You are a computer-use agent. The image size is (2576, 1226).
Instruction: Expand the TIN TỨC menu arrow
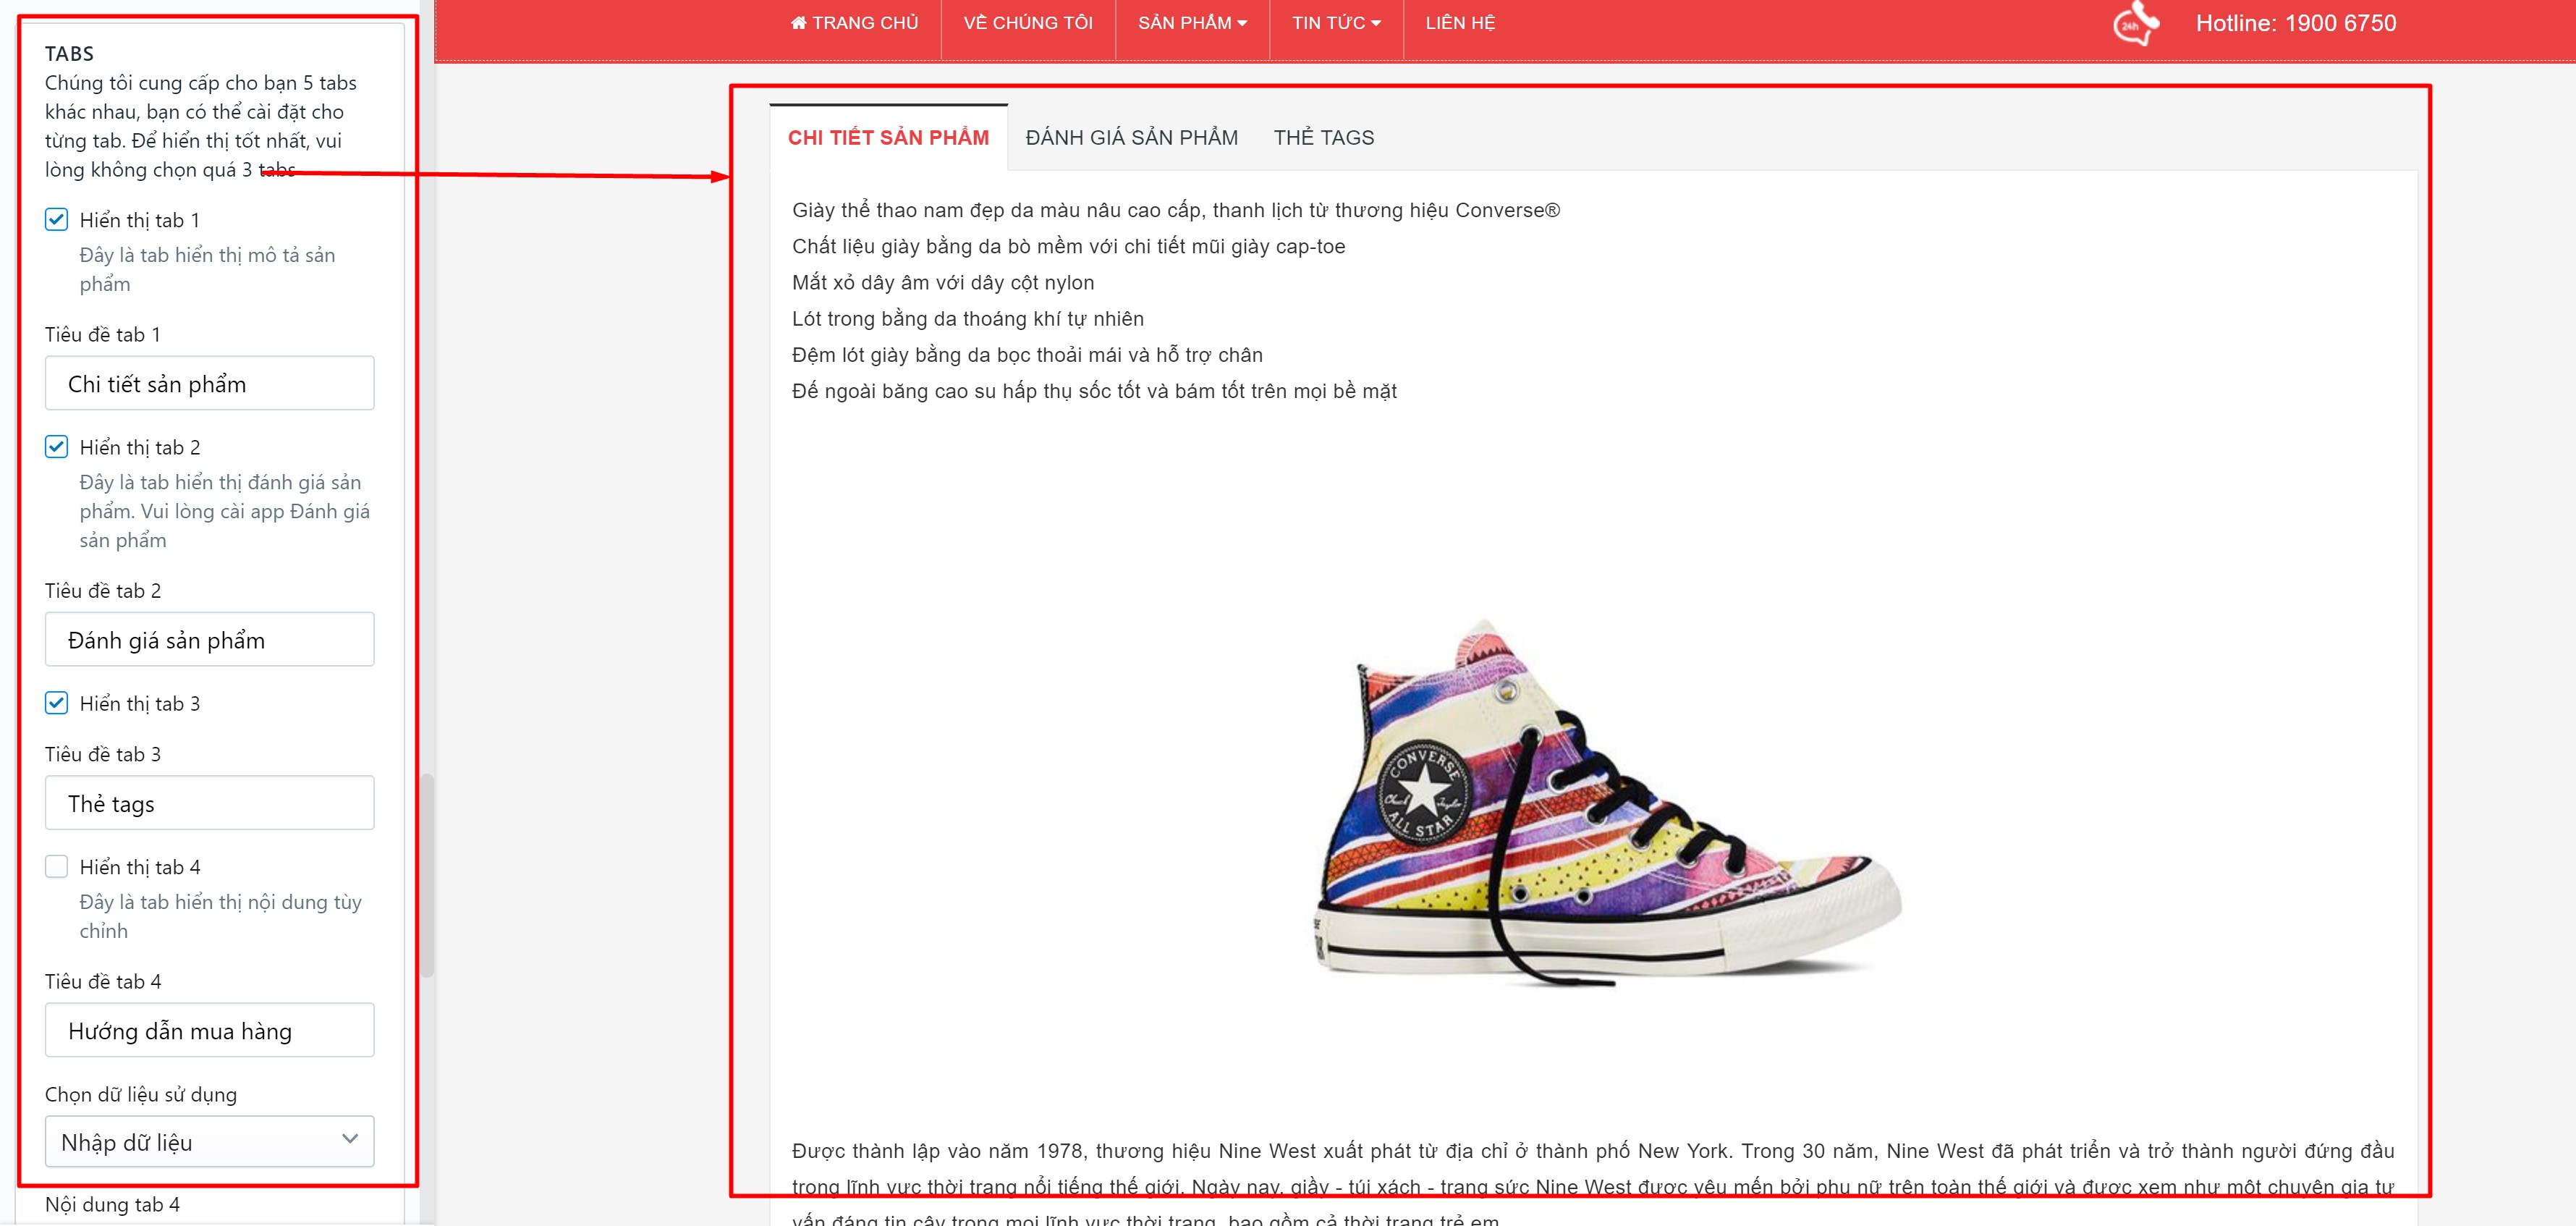(1376, 23)
